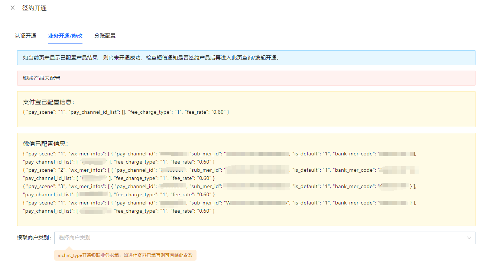Open the 分账配置 tab
Screen dimensions: 487x274
click(105, 36)
